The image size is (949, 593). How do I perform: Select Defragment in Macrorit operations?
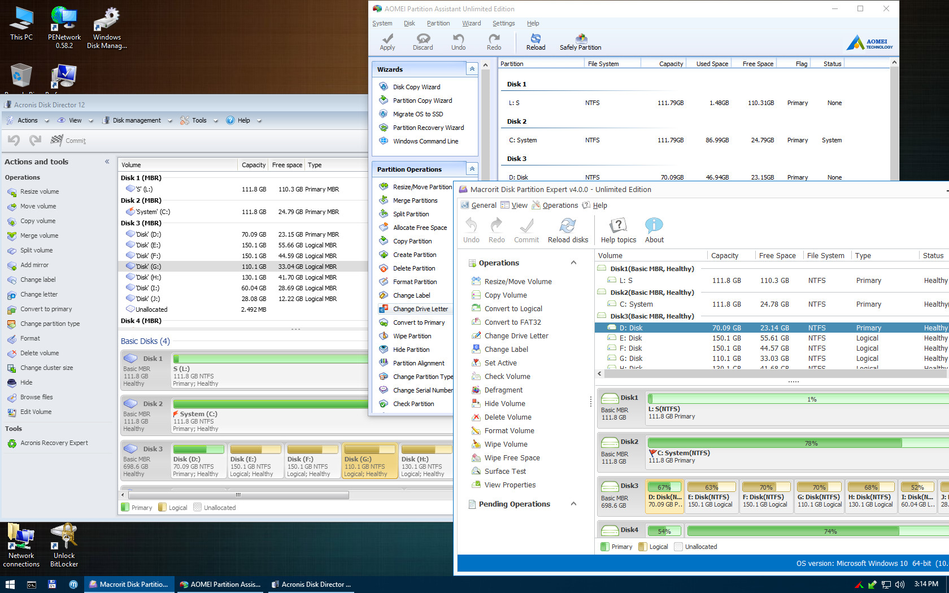click(503, 390)
